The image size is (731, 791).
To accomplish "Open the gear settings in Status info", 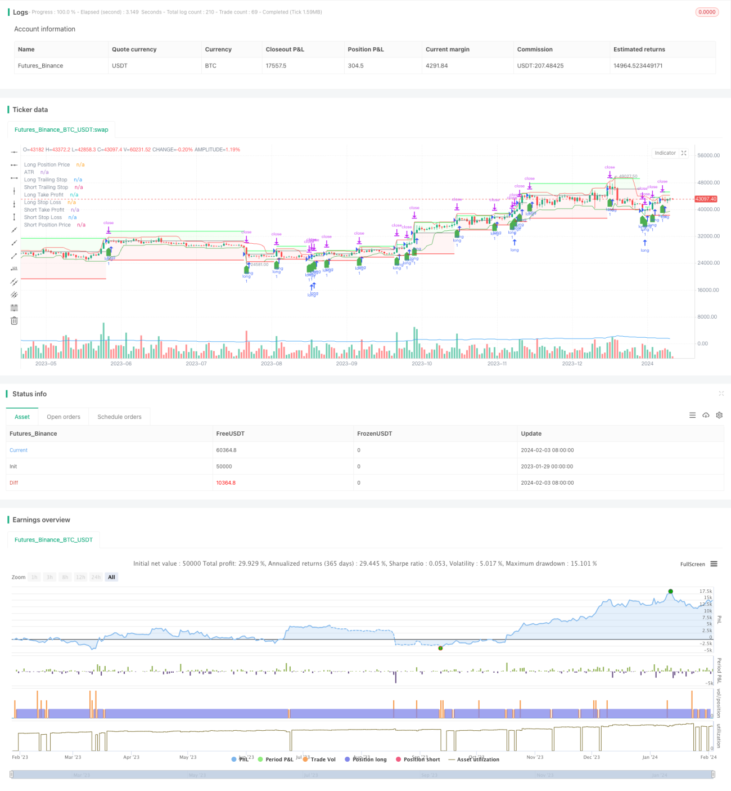I will click(719, 415).
